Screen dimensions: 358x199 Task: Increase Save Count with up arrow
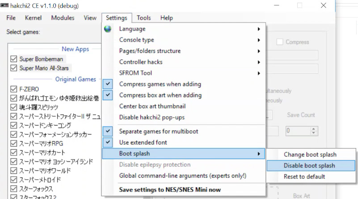[314, 129]
